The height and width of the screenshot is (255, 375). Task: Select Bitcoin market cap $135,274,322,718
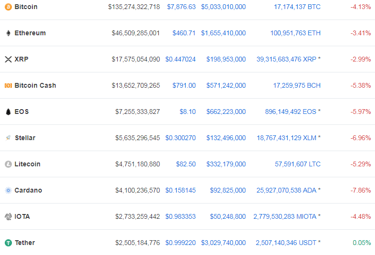point(134,7)
